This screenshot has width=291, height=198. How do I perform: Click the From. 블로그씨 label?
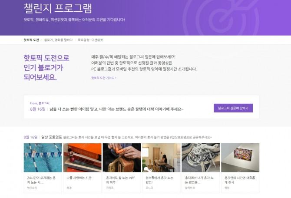tap(40, 103)
